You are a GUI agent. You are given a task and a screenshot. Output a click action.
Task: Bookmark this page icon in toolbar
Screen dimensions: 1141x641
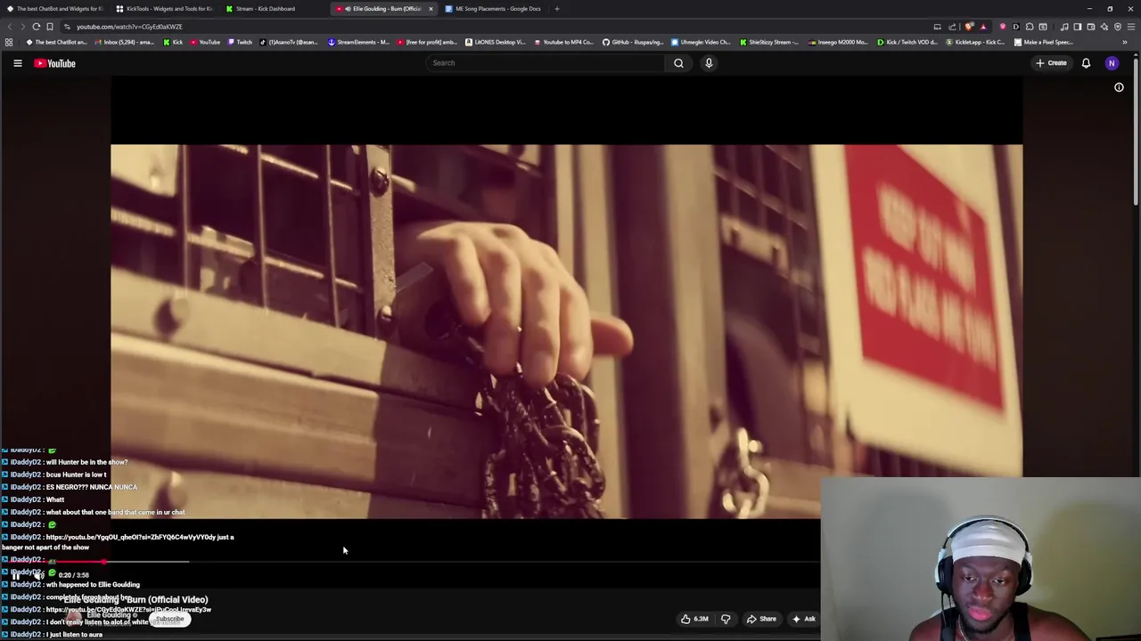tap(50, 27)
